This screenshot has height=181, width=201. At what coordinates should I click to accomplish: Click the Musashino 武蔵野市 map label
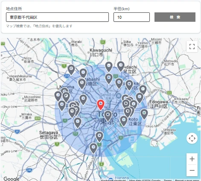point(32,99)
